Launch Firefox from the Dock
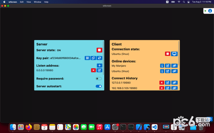214x133 pixels. tap(29, 127)
